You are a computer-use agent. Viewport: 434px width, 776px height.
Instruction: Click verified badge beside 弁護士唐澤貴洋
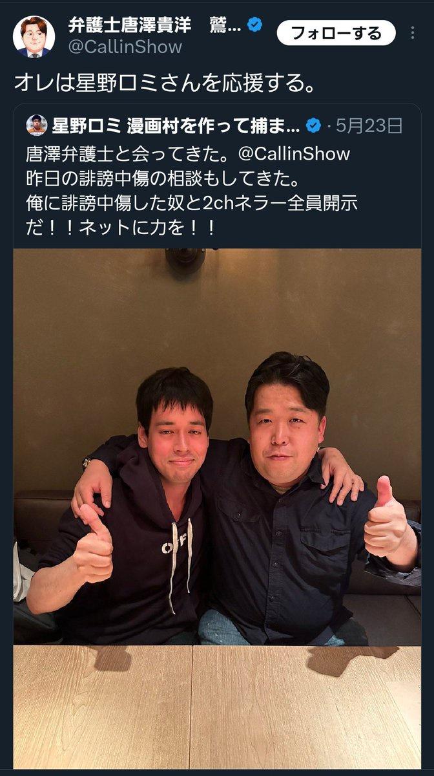[256, 26]
